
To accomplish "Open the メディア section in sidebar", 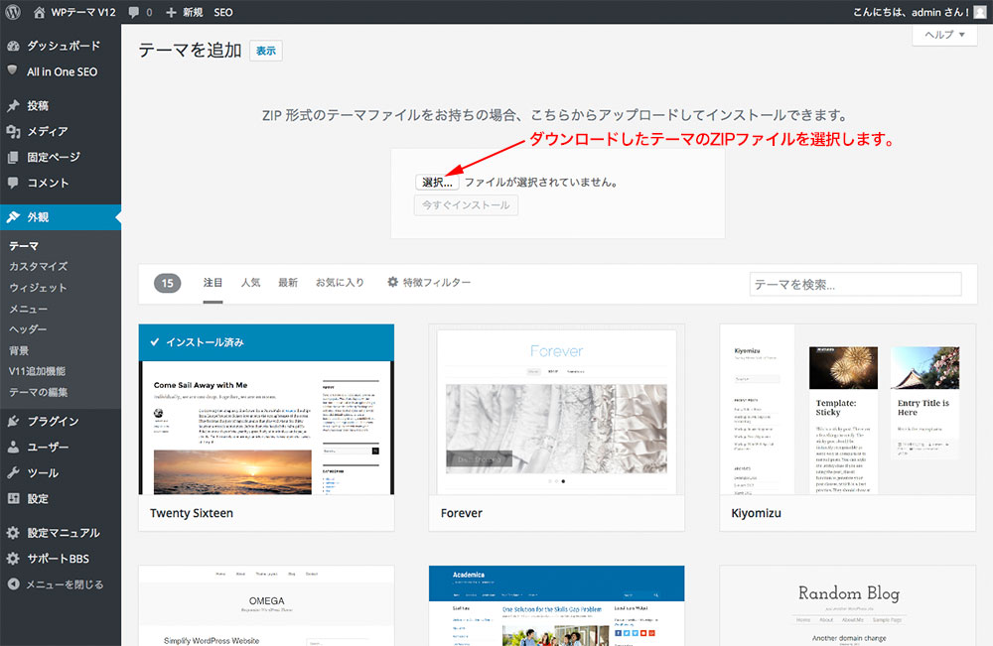I will pyautogui.click(x=48, y=131).
